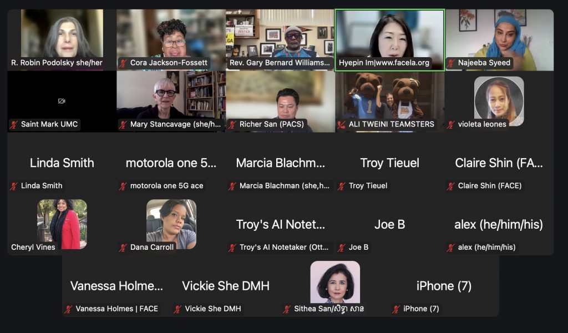Click muted mic icon next to Vickie She DMH
This screenshot has height=333, width=568.
[x=177, y=309]
